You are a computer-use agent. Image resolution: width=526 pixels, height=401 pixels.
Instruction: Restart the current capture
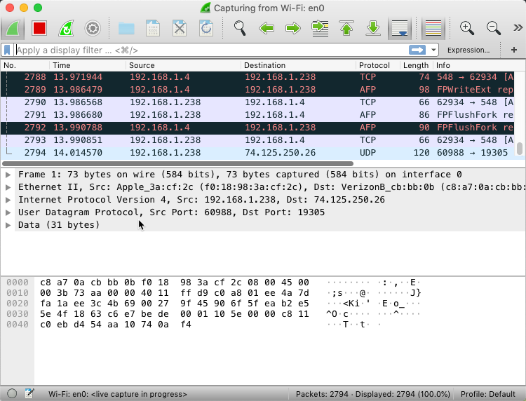[66, 28]
